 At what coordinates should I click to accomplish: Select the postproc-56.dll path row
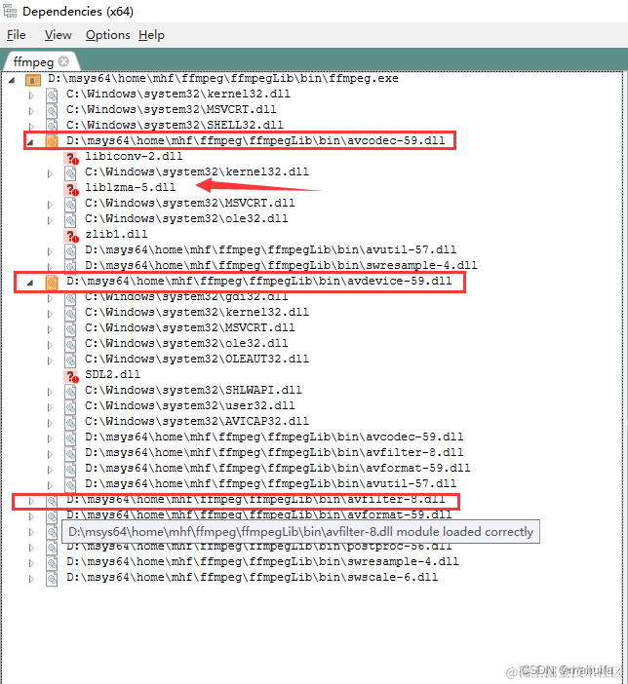click(259, 547)
